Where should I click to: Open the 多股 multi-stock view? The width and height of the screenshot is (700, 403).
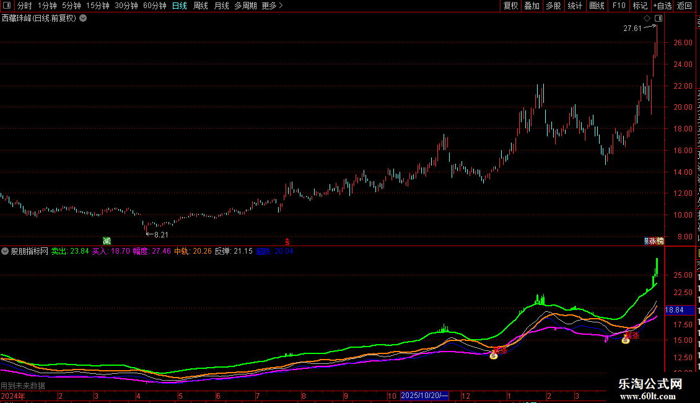click(x=554, y=6)
